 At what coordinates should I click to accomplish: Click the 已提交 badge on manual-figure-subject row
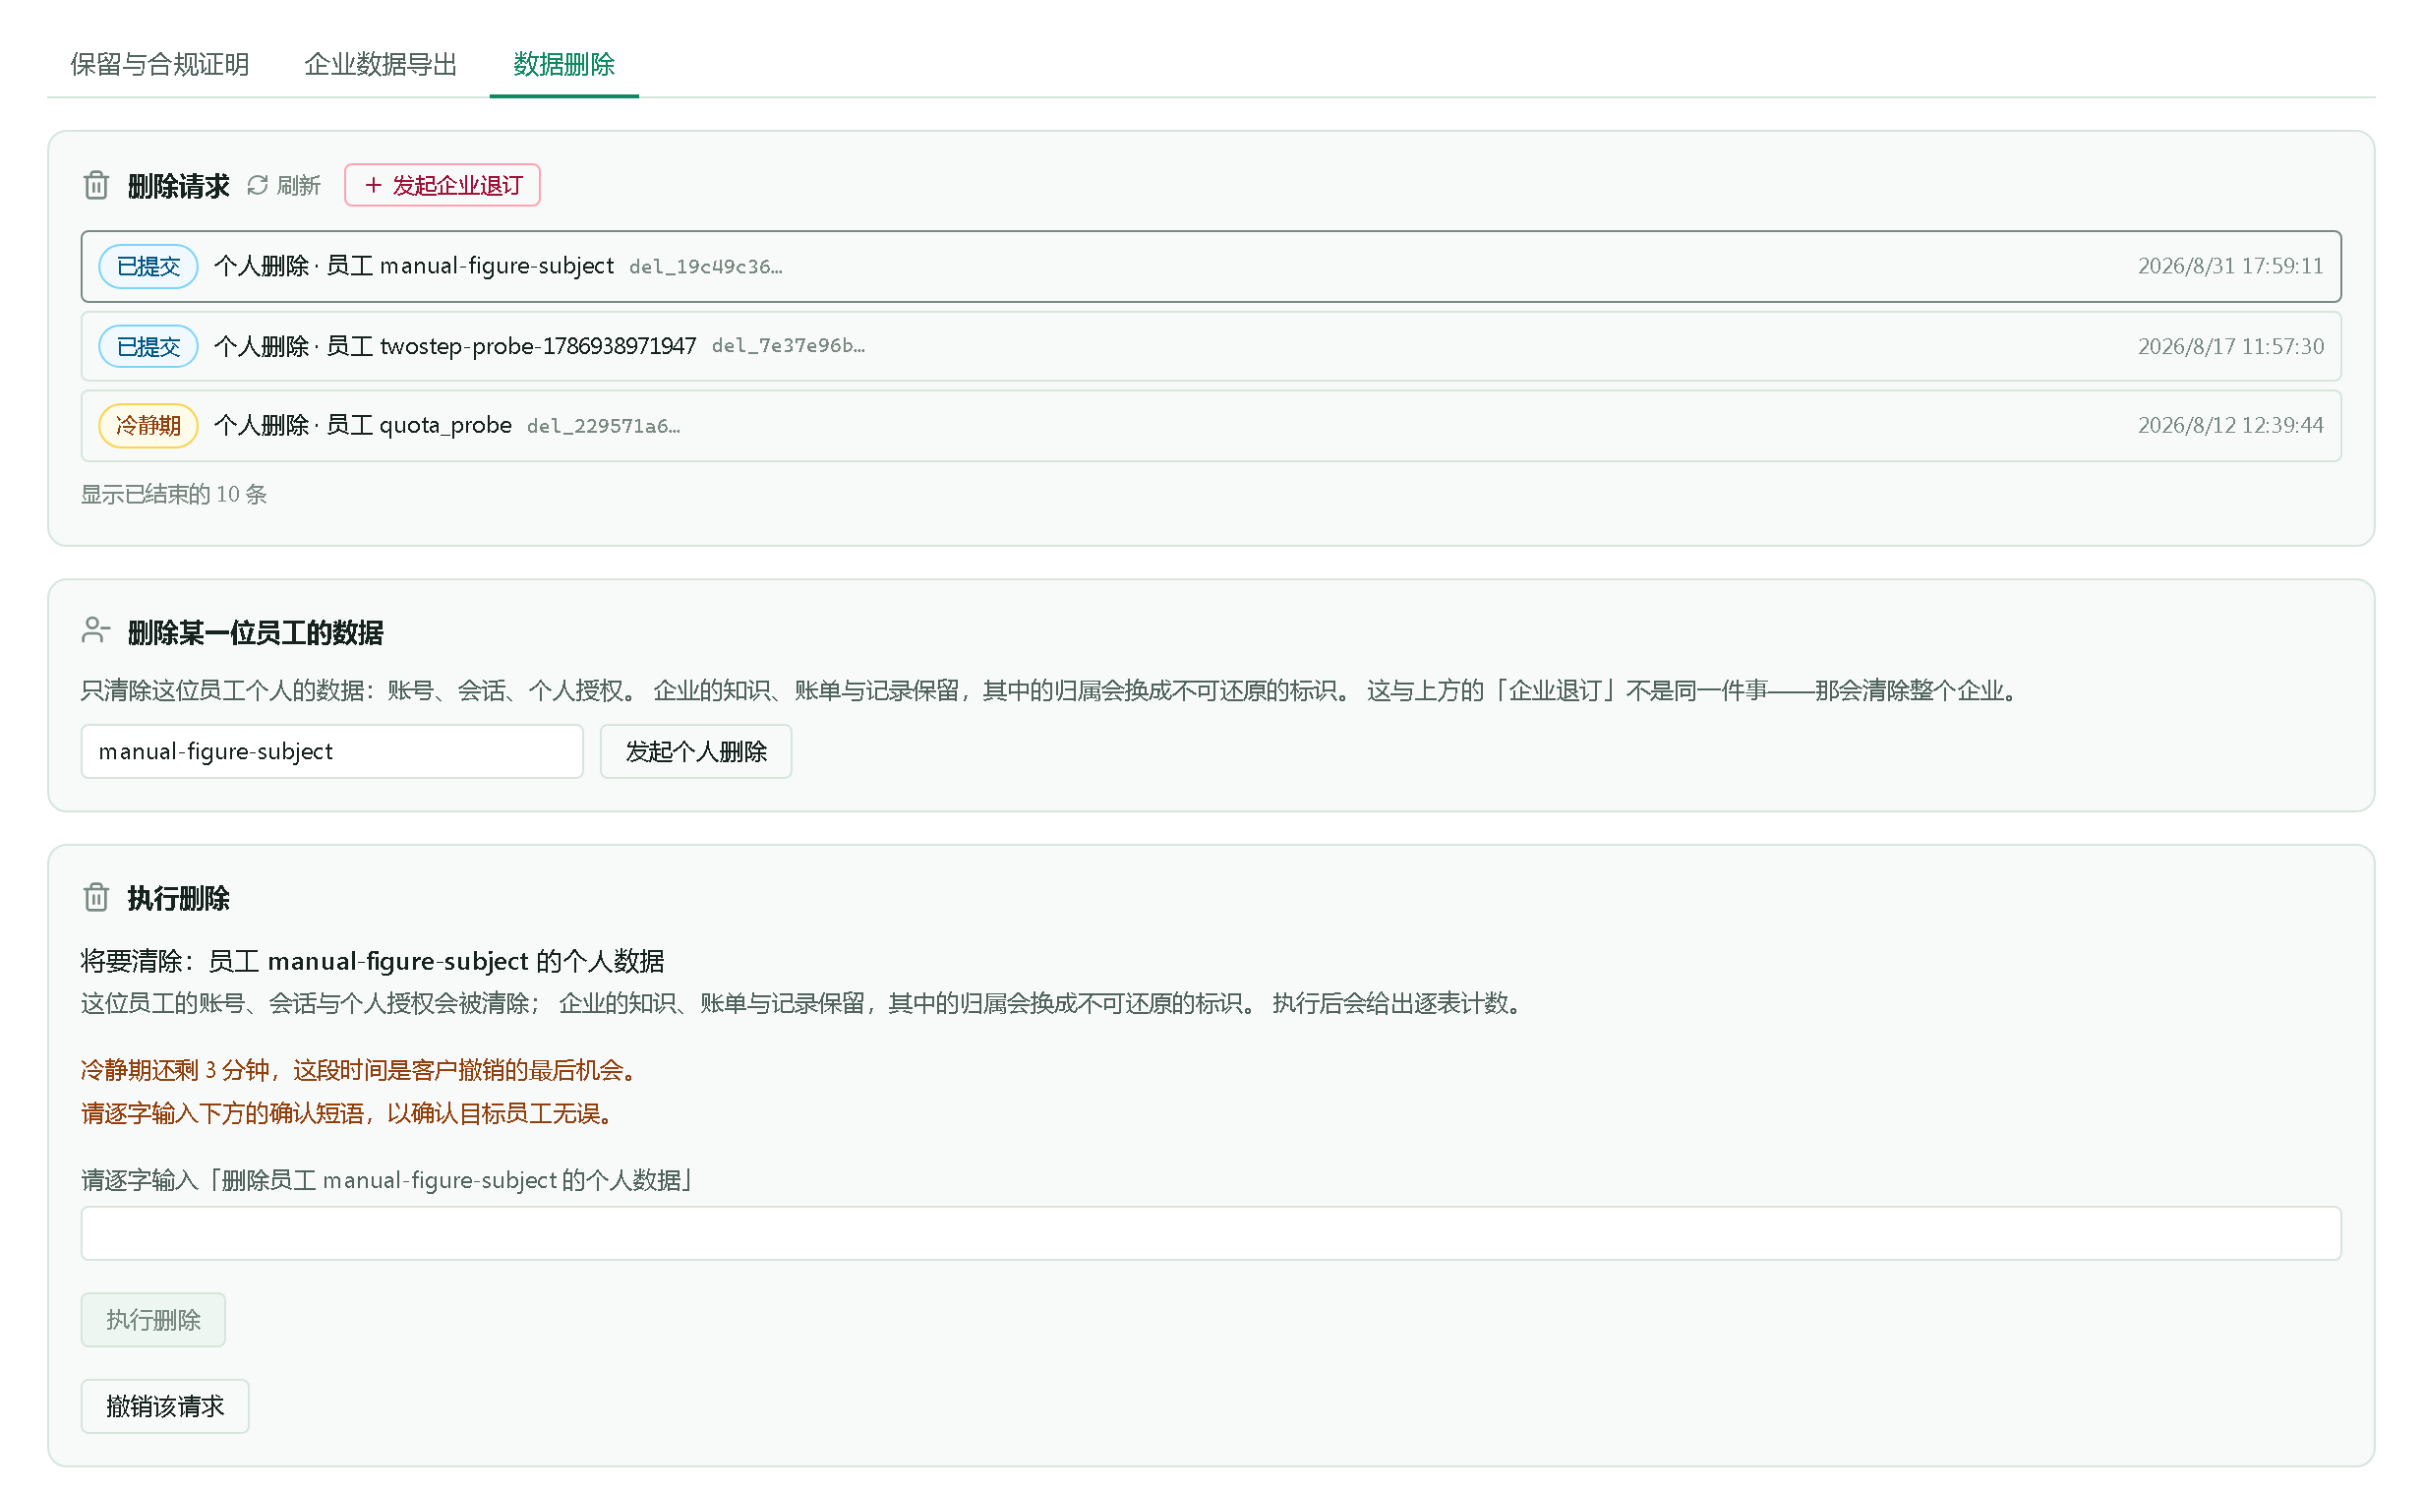point(148,267)
